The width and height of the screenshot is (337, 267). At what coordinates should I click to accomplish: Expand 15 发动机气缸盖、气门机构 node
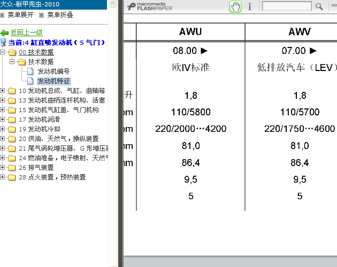click(x=2, y=110)
